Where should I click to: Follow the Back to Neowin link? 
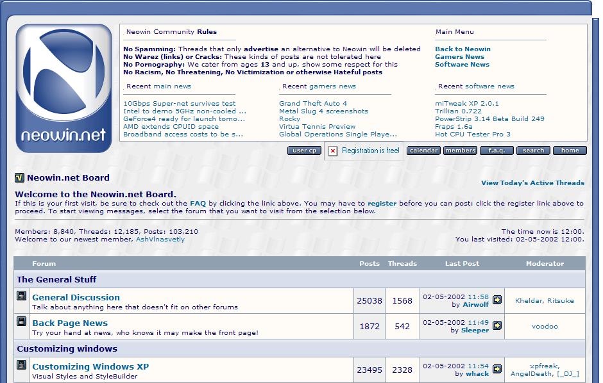pyautogui.click(x=463, y=49)
